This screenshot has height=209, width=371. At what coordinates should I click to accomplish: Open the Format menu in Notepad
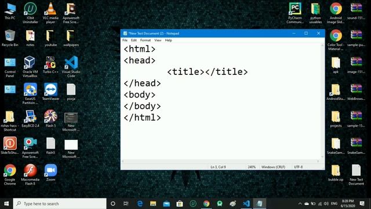coord(146,40)
